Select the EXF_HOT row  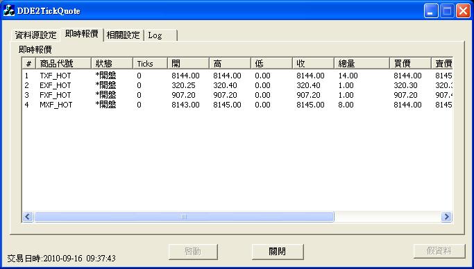(x=237, y=85)
